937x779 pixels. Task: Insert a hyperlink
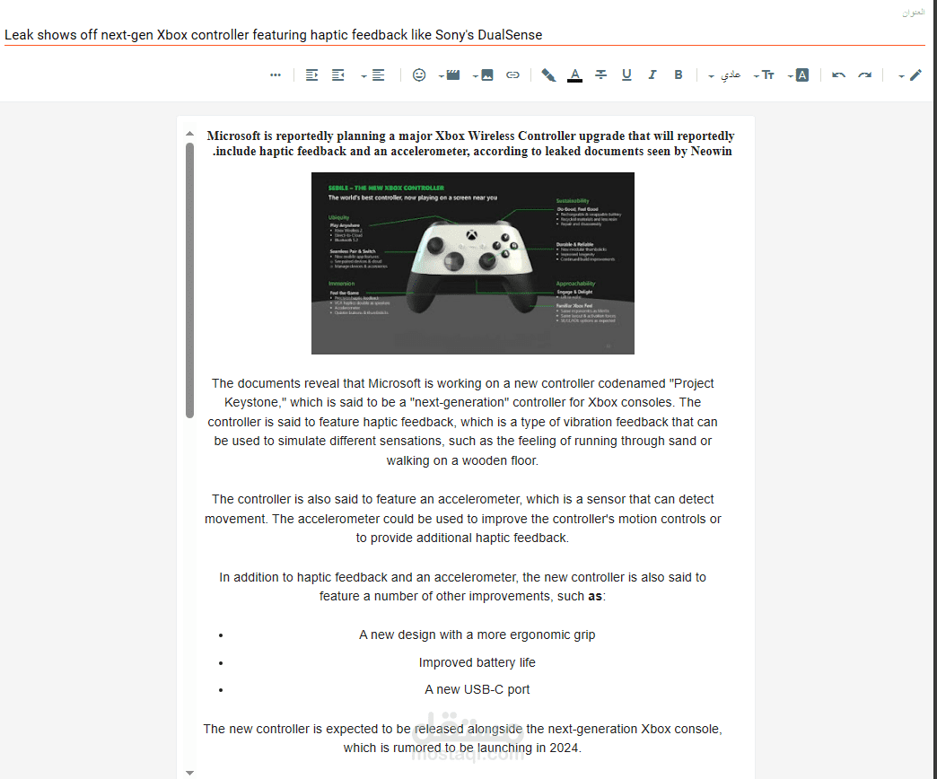click(x=513, y=74)
